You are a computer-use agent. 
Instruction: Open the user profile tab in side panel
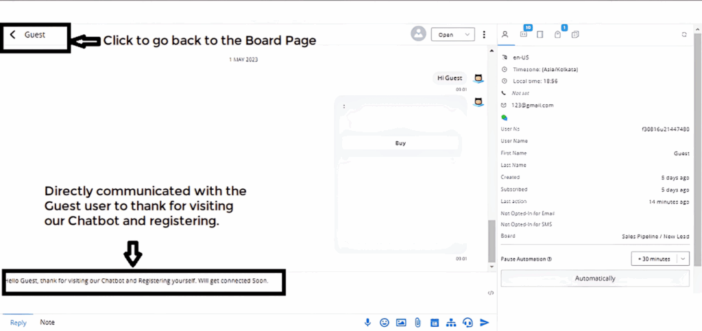pyautogui.click(x=505, y=34)
